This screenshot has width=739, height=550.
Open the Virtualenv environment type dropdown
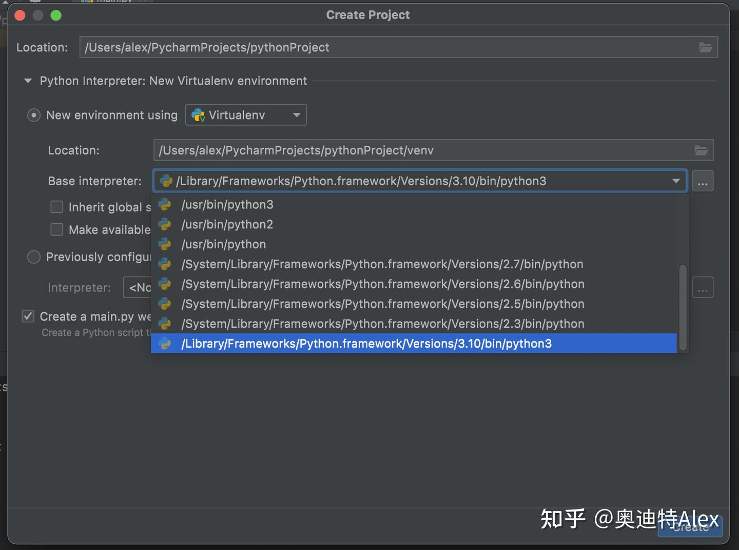point(296,115)
